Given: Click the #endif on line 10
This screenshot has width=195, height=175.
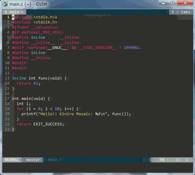Looking at the screenshot, I should (19, 63).
